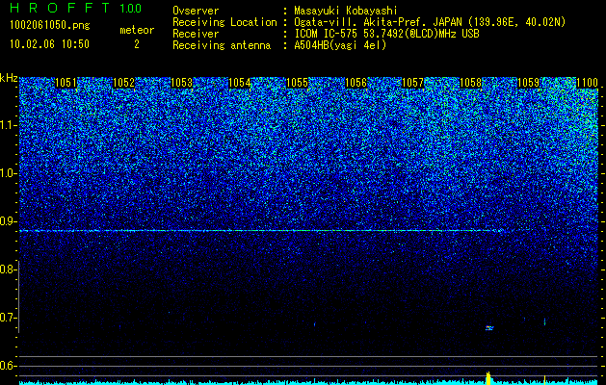Image resolution: width=606 pixels, height=385 pixels.
Task: Click the 0.8 kHz axis label
Action: [x=9, y=269]
